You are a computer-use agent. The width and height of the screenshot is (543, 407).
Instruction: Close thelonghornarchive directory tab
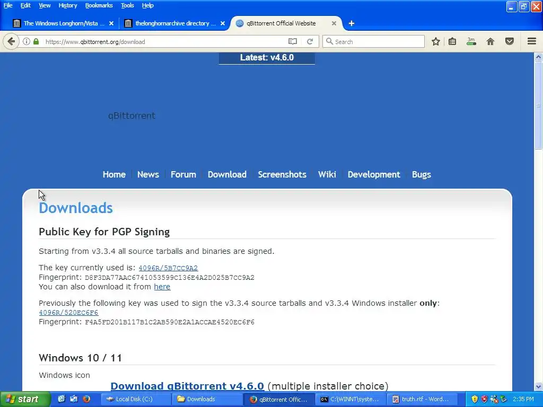[223, 23]
